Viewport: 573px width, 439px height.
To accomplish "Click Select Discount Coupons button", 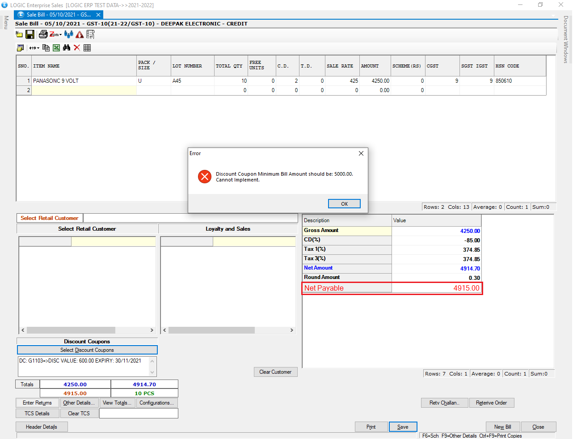I will pos(87,350).
